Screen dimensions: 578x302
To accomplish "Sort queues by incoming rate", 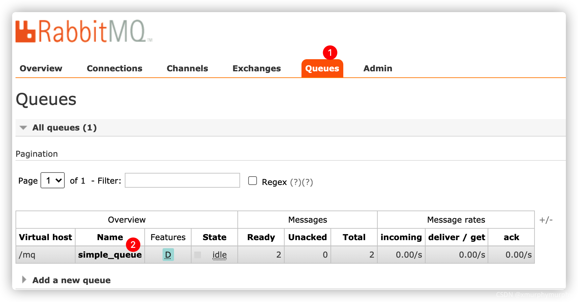I will pos(401,237).
